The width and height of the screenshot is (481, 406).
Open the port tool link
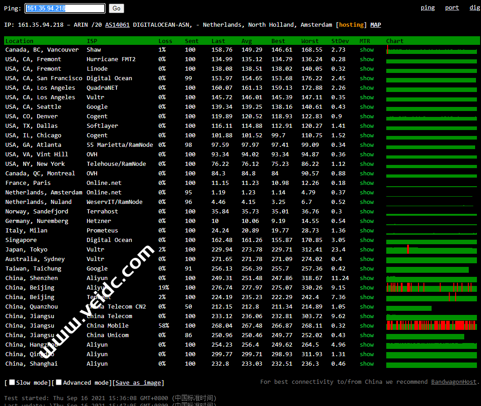point(452,7)
